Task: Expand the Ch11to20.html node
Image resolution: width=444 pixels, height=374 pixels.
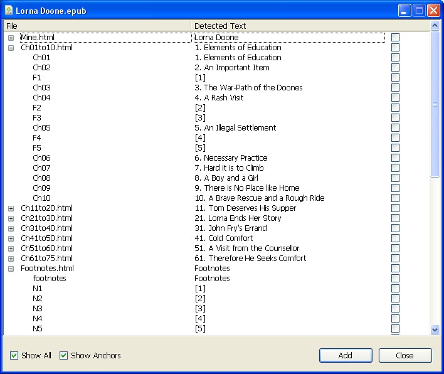Action: tap(11, 208)
